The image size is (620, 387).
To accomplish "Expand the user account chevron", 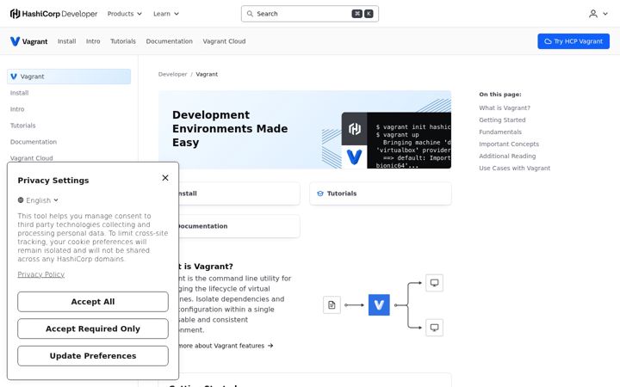I will (x=605, y=14).
